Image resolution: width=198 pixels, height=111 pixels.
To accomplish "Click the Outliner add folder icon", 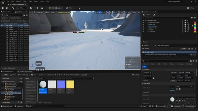I will 24,15.
